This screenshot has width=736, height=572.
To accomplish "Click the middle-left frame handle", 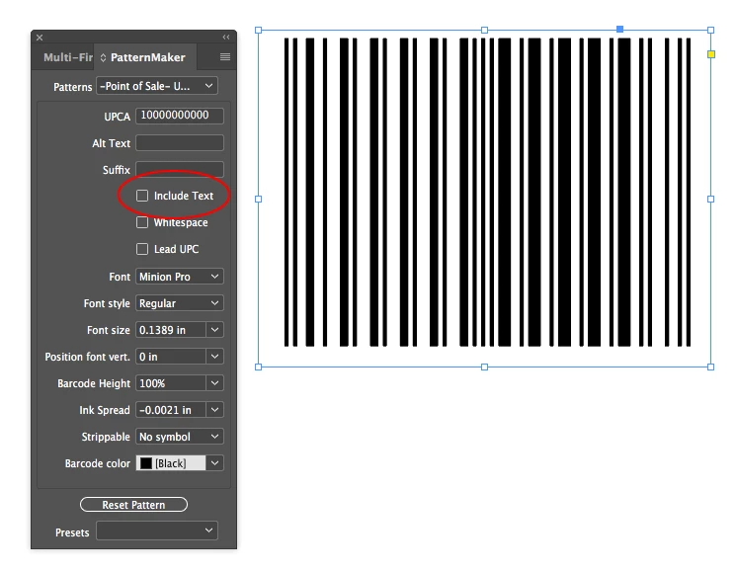I will (258, 199).
